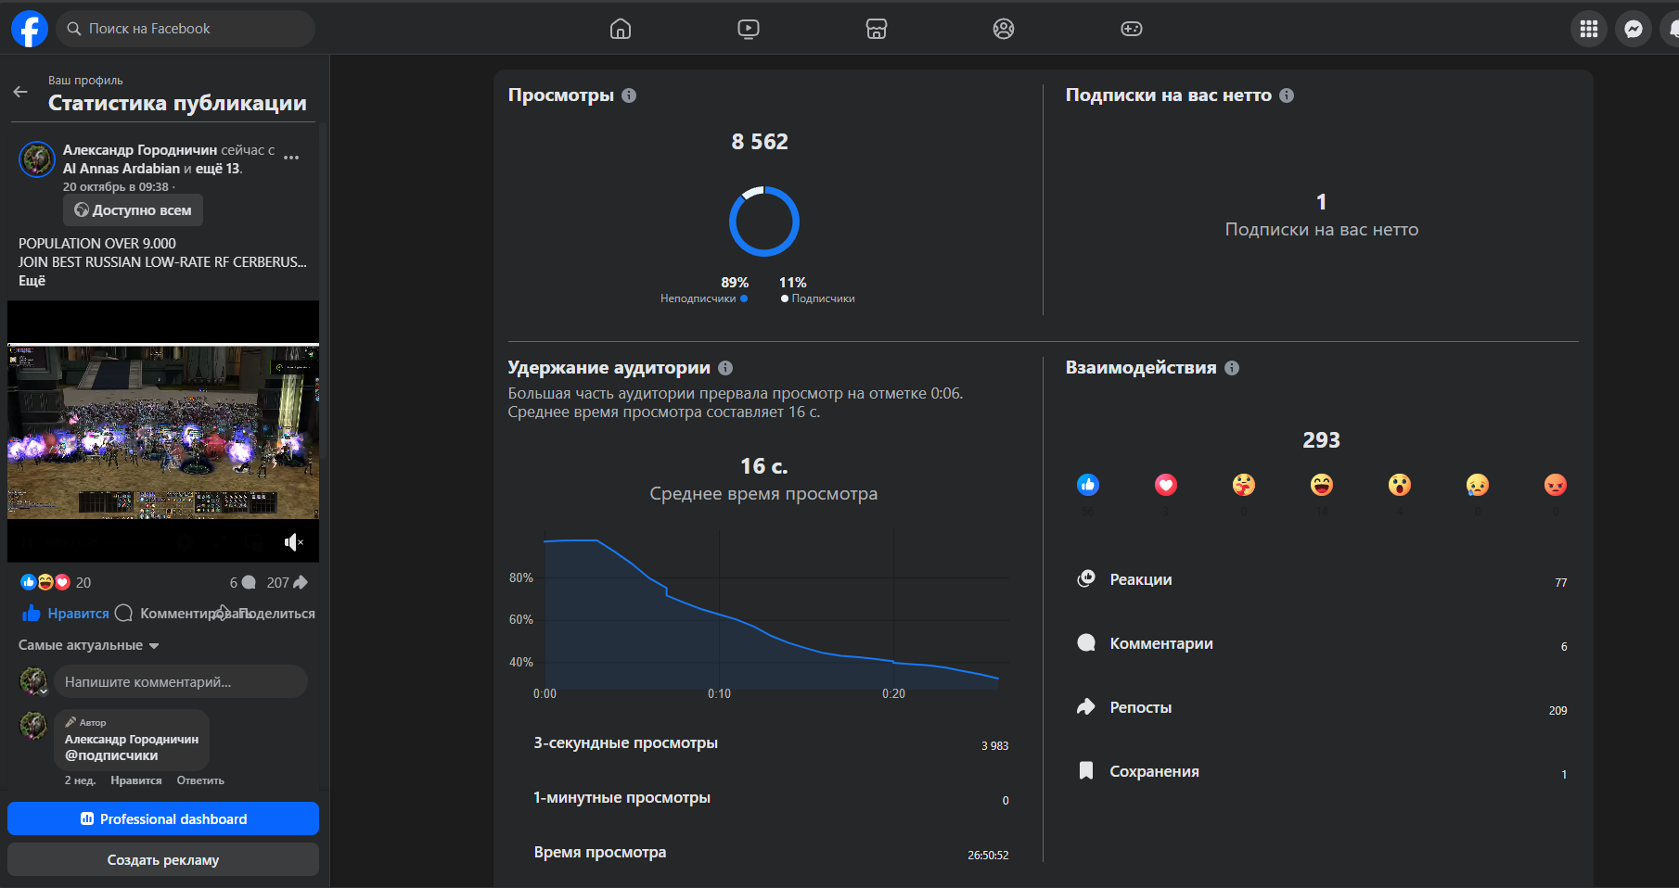Open the Groups tab icon
Image resolution: width=1679 pixels, height=888 pixels.
(1004, 29)
